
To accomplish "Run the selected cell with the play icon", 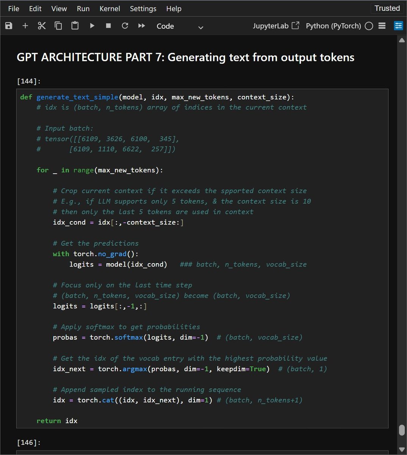I will (x=92, y=26).
